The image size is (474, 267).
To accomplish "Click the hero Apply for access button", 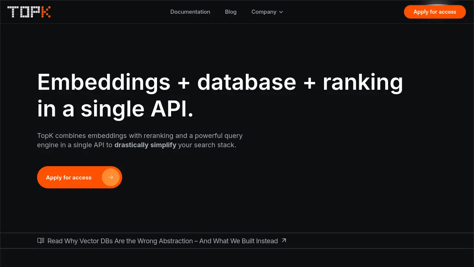I will pyautogui.click(x=80, y=177).
